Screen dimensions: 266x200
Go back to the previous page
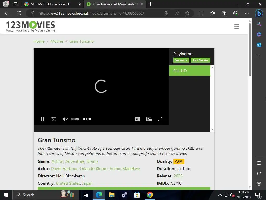tap(7, 13)
